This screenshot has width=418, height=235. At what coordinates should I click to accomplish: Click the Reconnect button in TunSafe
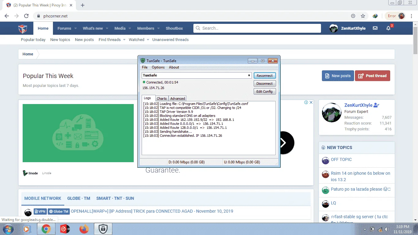[265, 76]
